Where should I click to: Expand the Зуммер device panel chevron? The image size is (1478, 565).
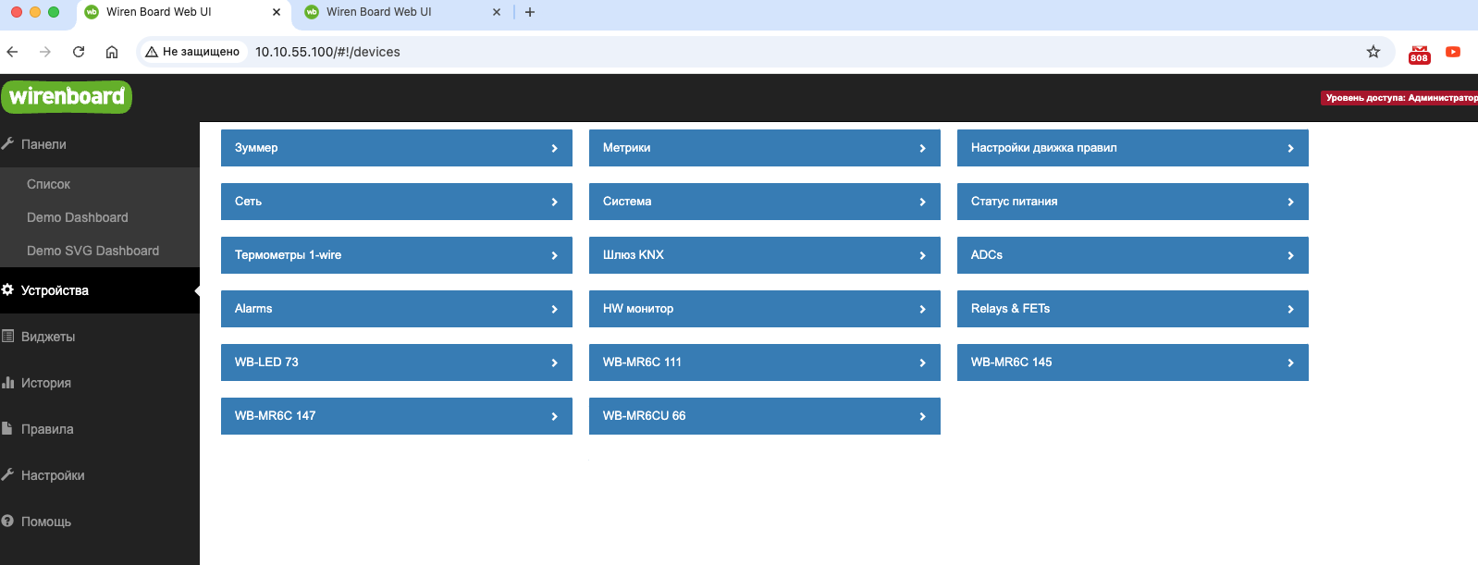(554, 148)
